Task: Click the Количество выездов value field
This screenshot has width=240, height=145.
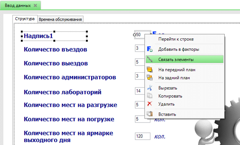Action: 140,62
